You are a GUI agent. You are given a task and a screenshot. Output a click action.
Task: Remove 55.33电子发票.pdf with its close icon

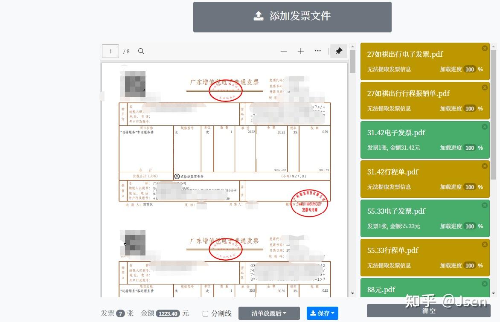point(484,205)
